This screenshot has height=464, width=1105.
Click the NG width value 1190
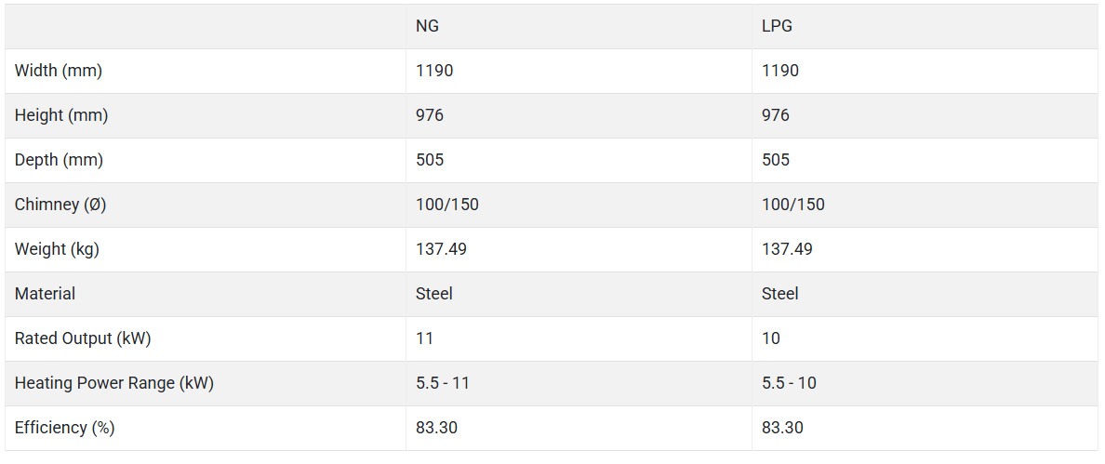coord(434,71)
